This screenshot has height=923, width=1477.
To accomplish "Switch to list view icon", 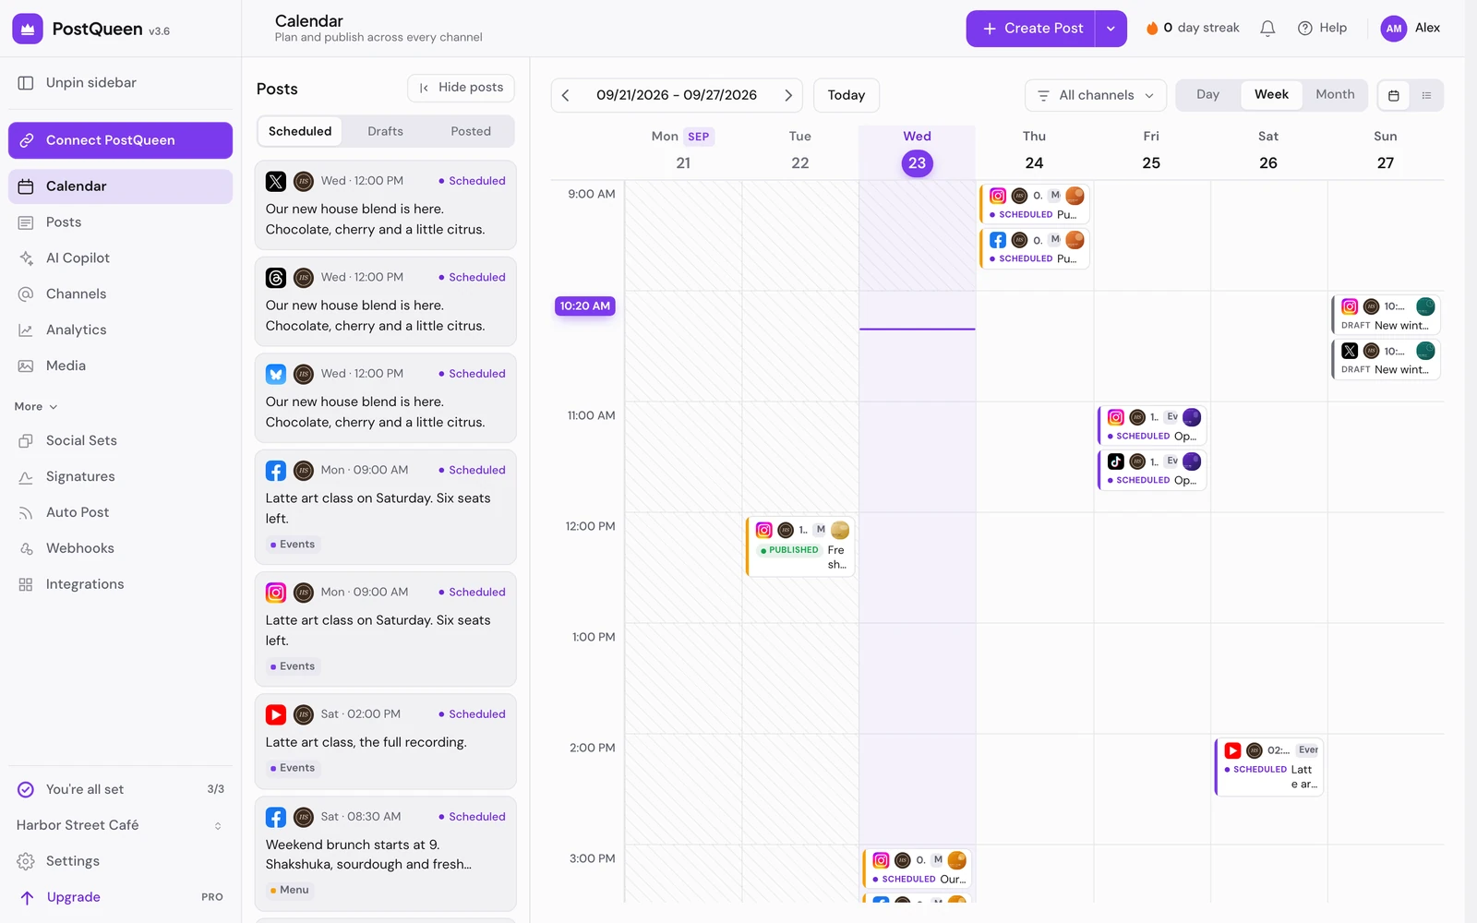I will (1426, 95).
